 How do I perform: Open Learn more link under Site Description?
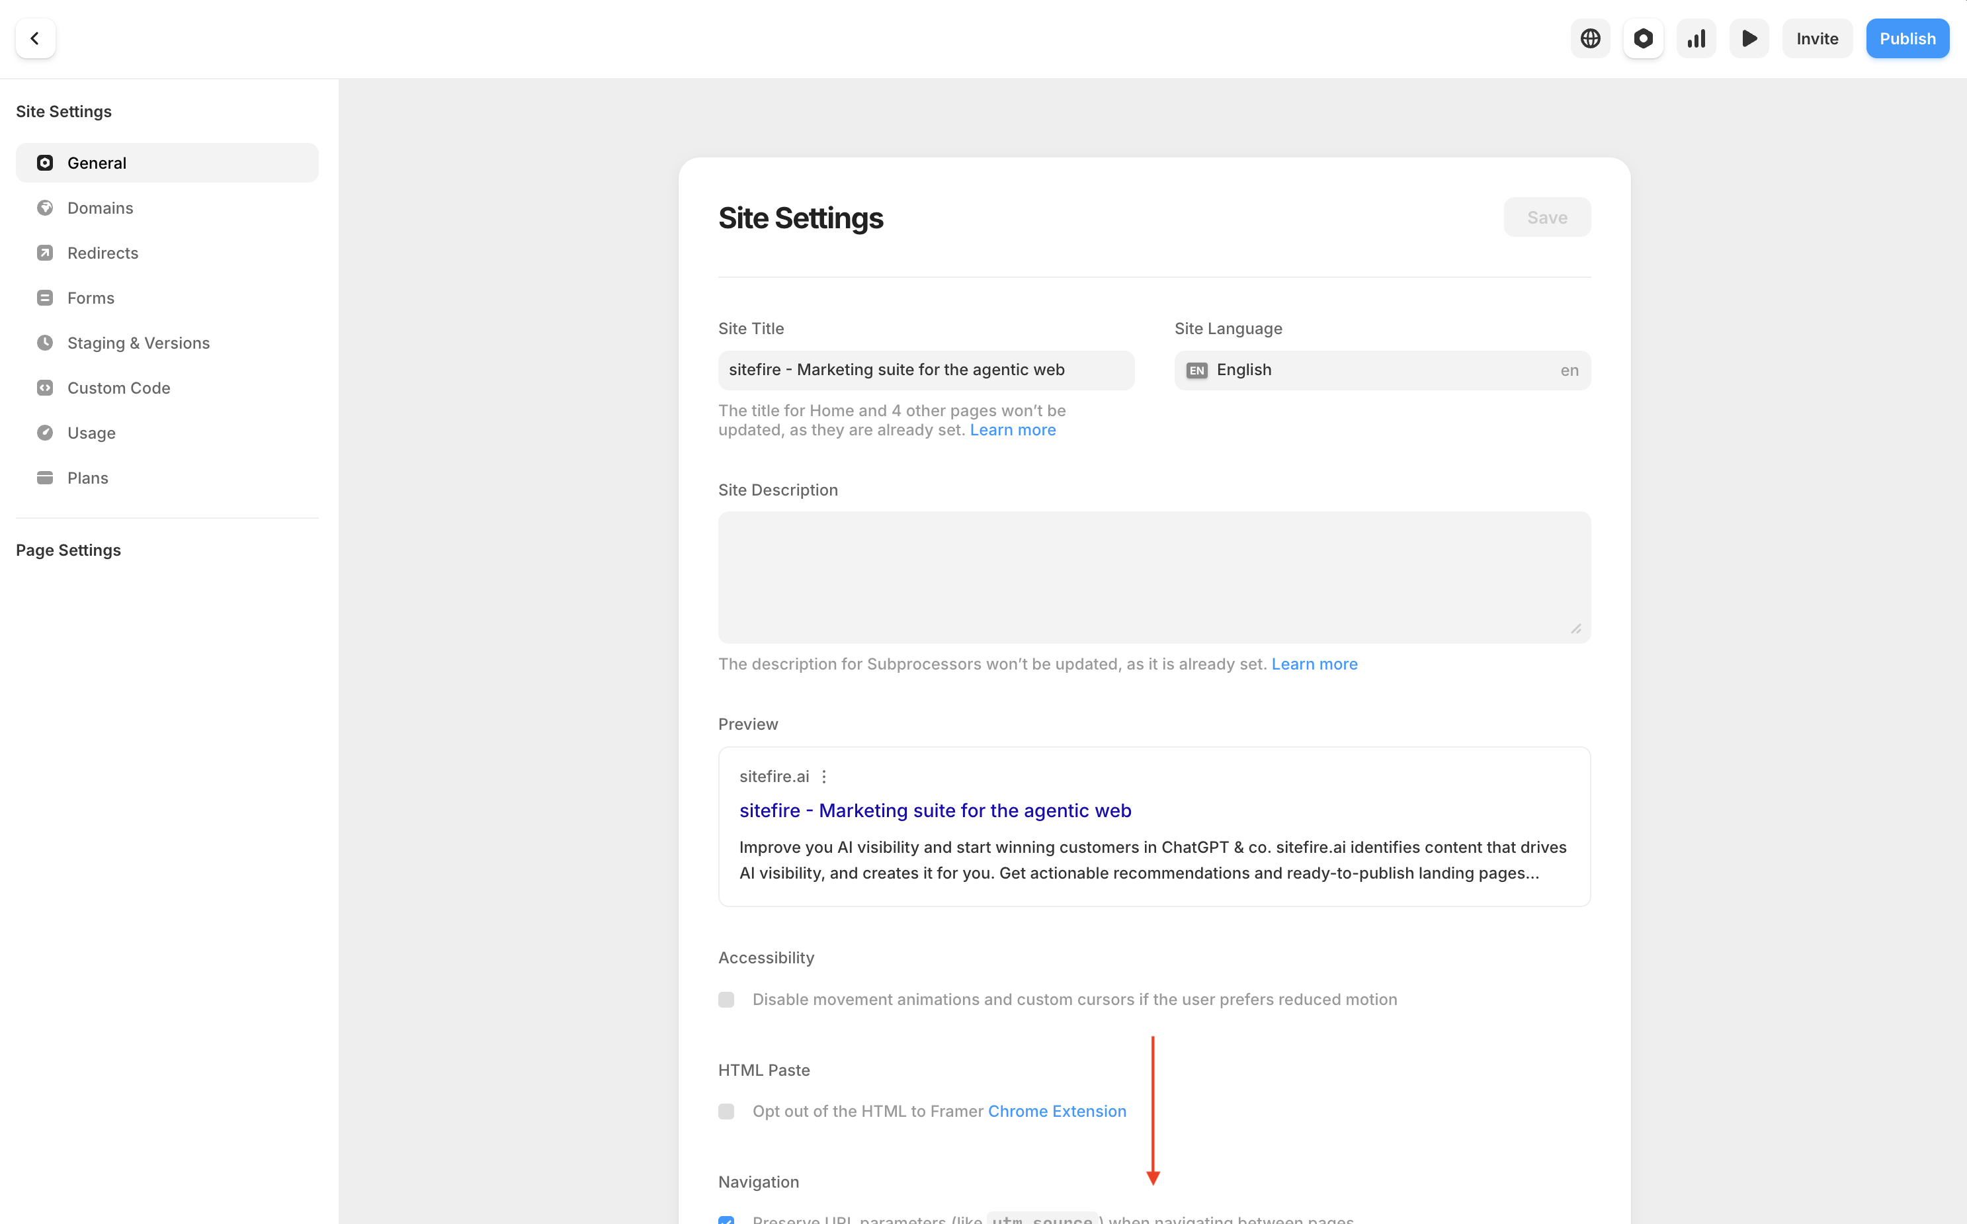1314,664
